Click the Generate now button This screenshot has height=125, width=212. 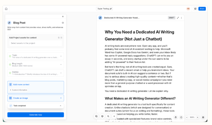point(35,115)
